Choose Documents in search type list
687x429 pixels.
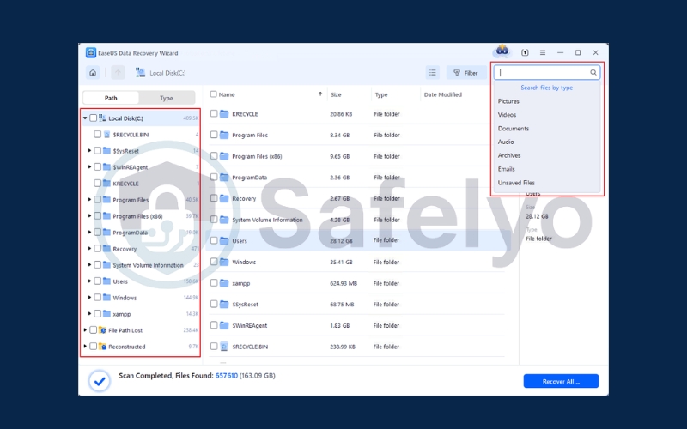point(514,128)
